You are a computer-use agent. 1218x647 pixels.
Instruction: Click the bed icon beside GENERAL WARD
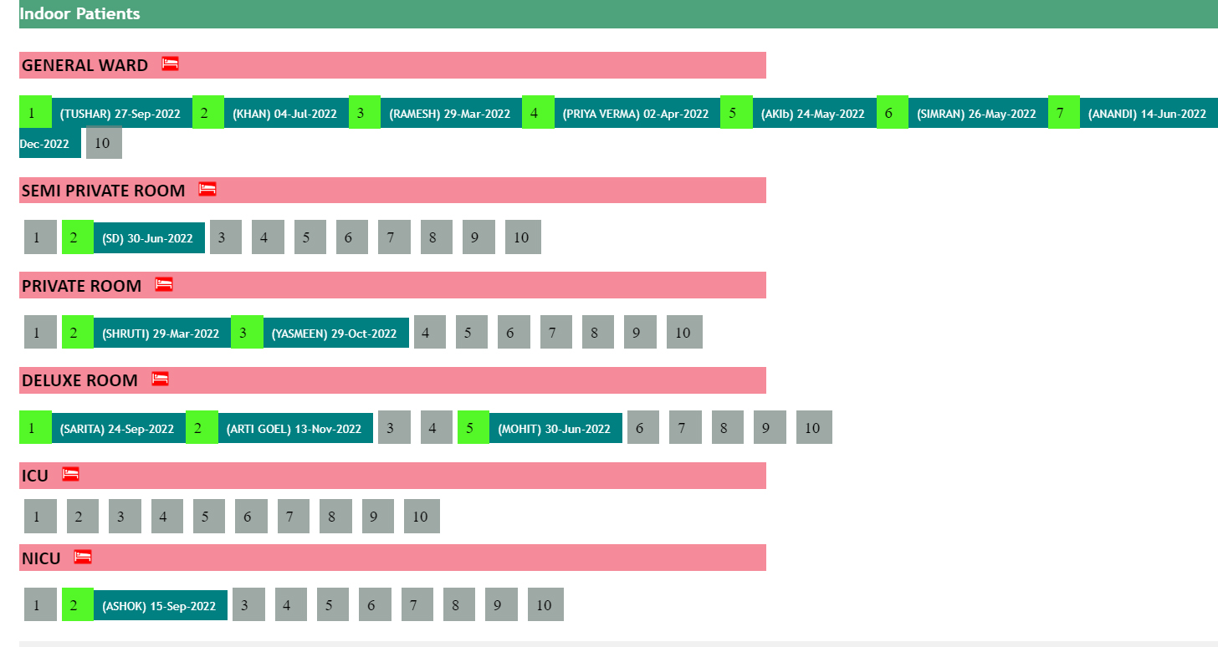coord(170,64)
